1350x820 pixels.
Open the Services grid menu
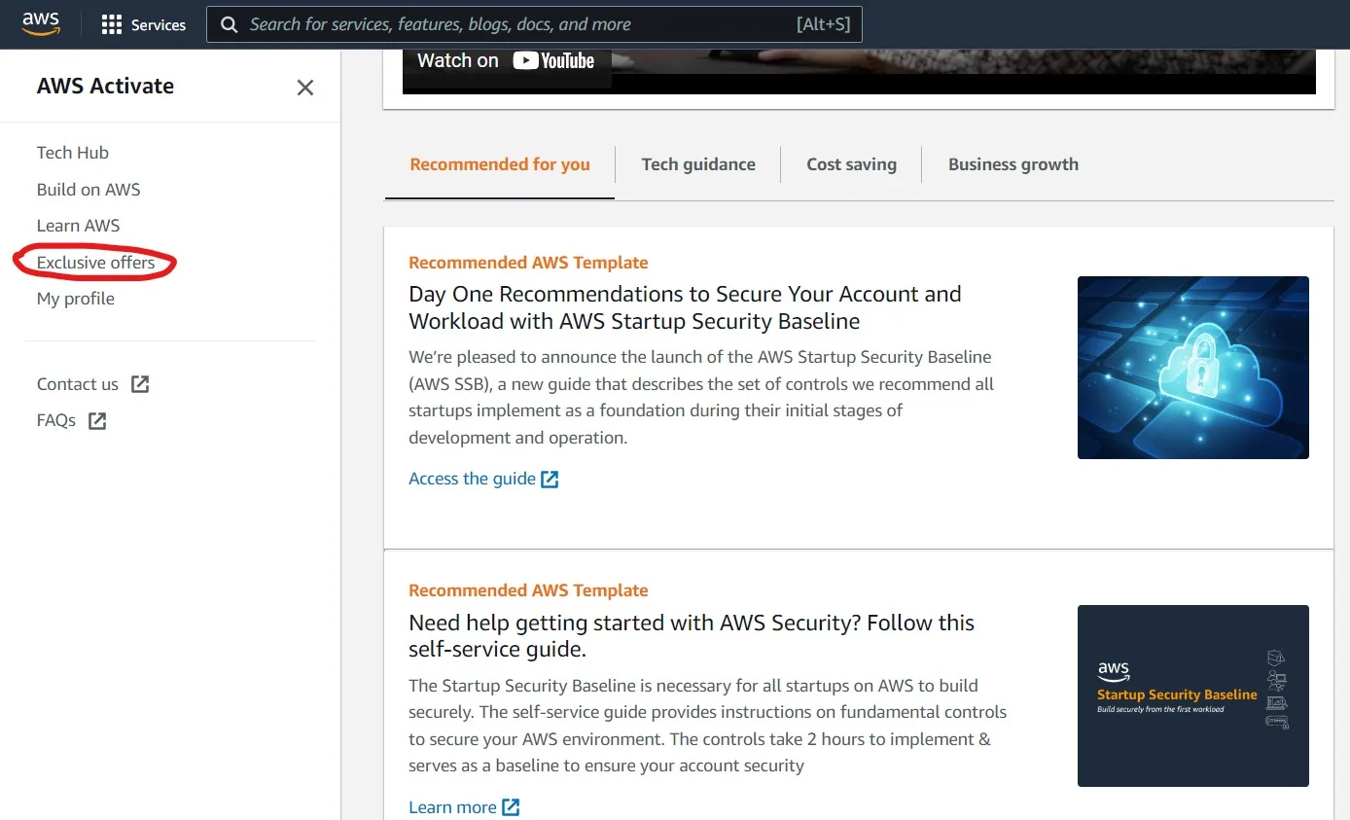[112, 24]
